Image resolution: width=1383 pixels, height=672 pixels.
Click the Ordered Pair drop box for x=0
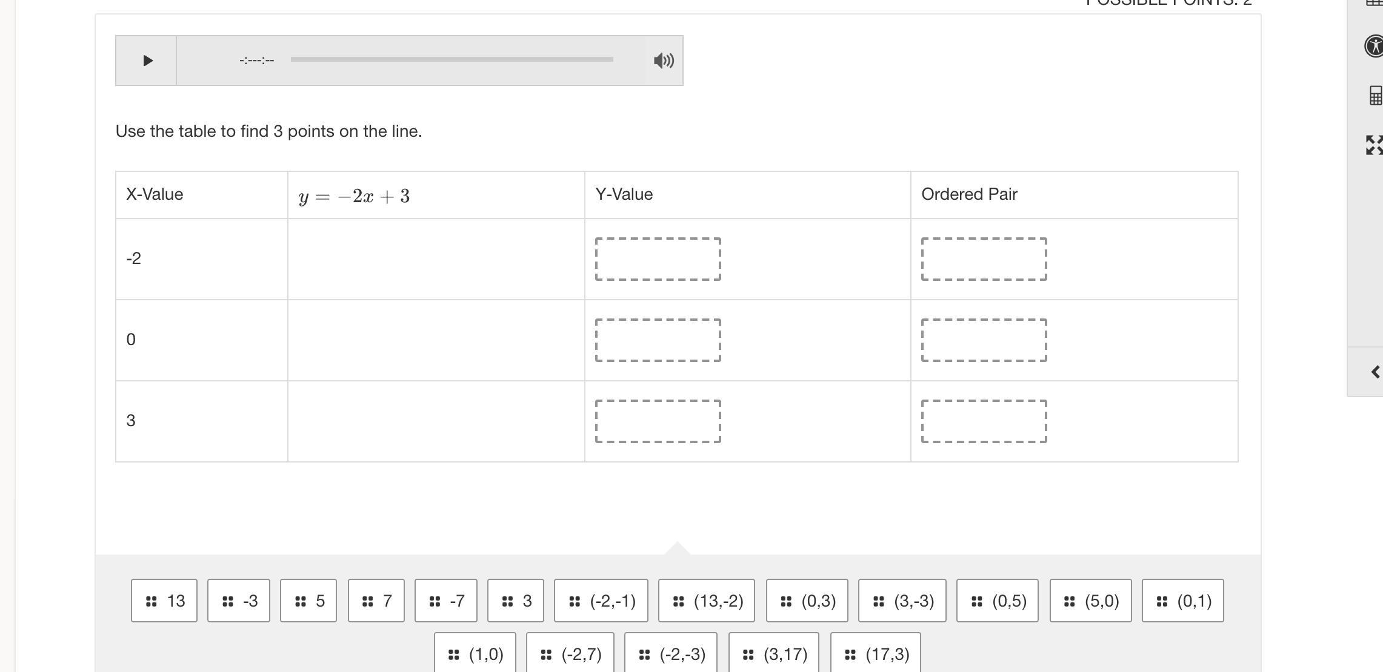(984, 340)
